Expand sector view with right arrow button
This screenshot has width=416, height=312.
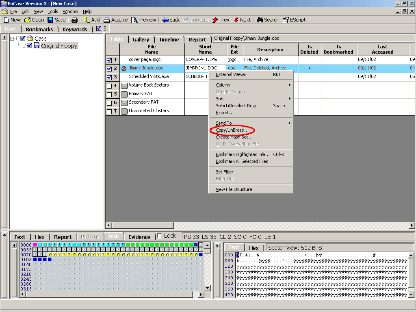click(x=217, y=246)
